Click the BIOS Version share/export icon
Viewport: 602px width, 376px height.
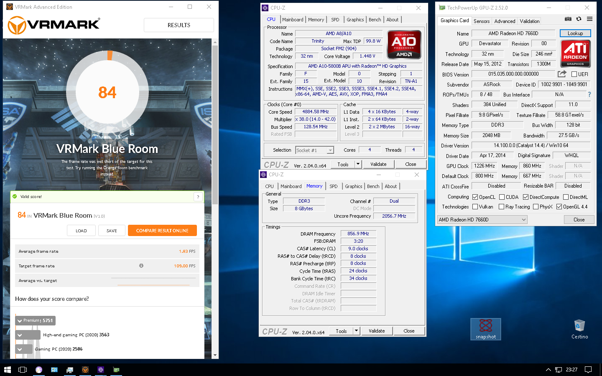pos(562,74)
